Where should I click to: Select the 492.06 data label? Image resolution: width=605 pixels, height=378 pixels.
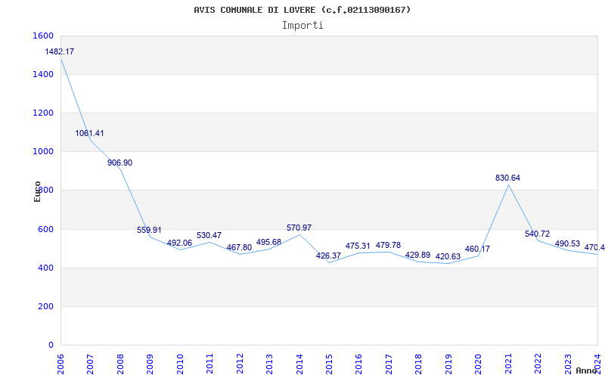[179, 243]
